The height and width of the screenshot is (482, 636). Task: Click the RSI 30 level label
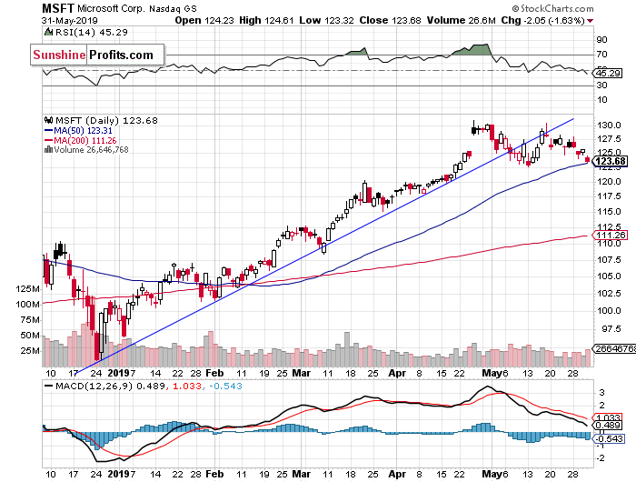pos(601,85)
